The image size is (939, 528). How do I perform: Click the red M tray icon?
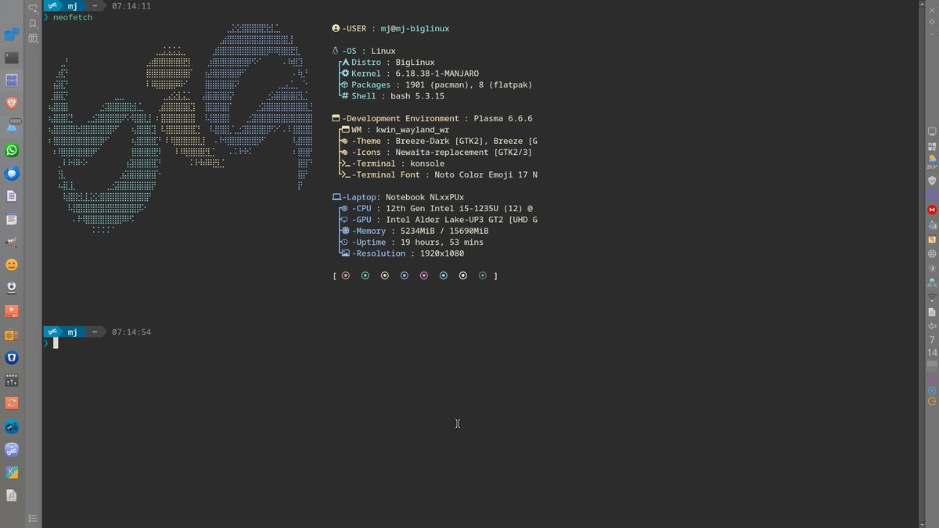coord(932,210)
